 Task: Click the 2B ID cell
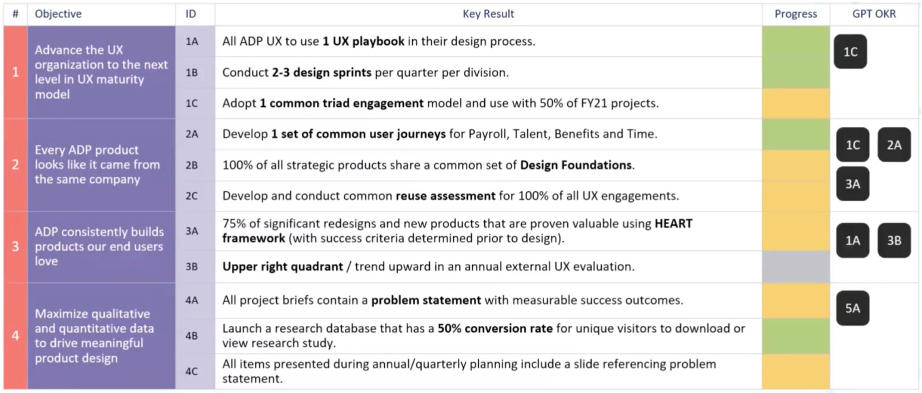192,165
